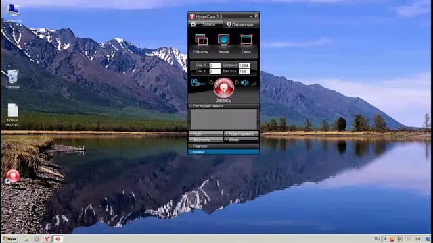This screenshot has height=243, width=433.
Task: Click the Обзор button
Action: coord(241,140)
